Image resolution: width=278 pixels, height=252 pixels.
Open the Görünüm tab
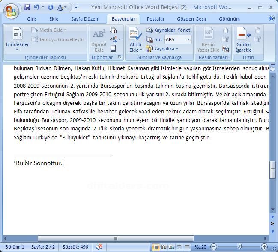point(229,19)
